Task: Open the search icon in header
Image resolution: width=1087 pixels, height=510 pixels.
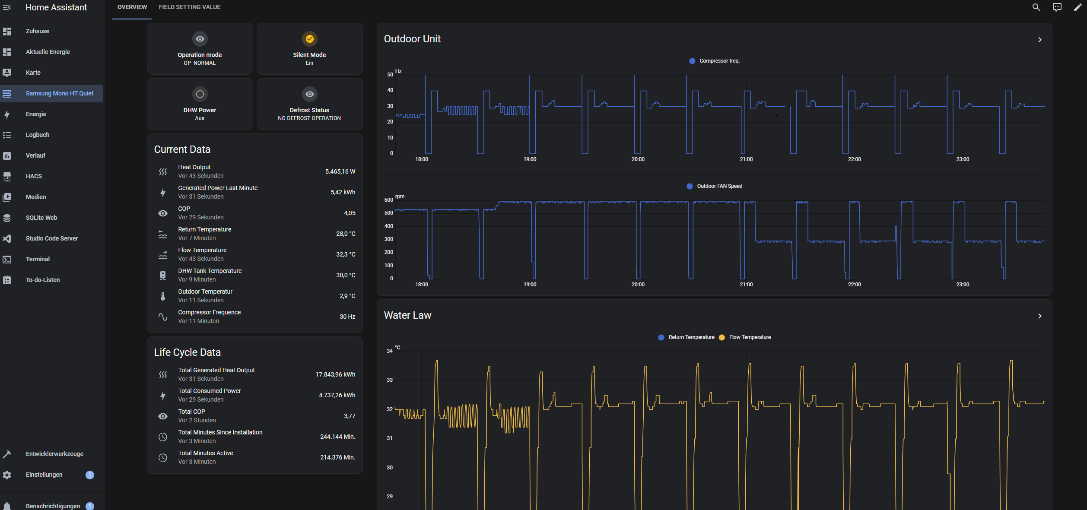Action: click(x=1036, y=7)
